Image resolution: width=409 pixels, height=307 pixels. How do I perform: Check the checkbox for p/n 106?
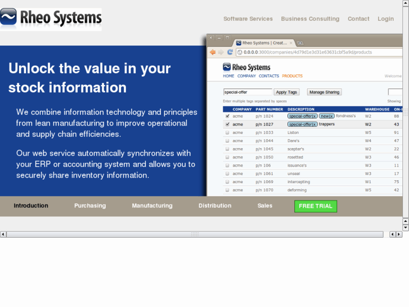[x=227, y=166]
